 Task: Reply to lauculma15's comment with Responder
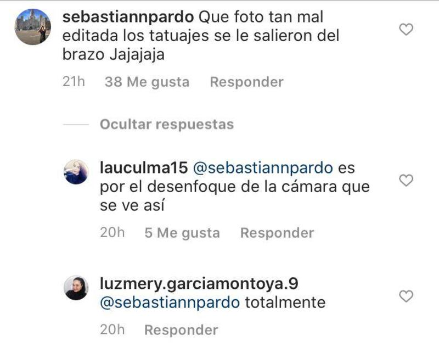click(x=277, y=233)
